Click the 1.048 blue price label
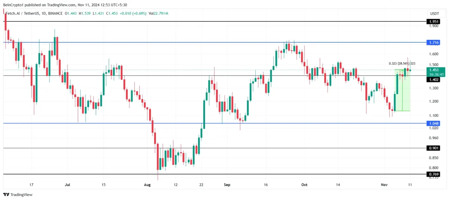The image size is (450, 200). (433, 123)
